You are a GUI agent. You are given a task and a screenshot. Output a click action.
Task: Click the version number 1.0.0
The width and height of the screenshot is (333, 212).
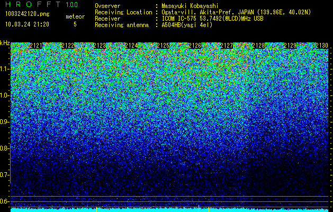pyautogui.click(x=72, y=4)
